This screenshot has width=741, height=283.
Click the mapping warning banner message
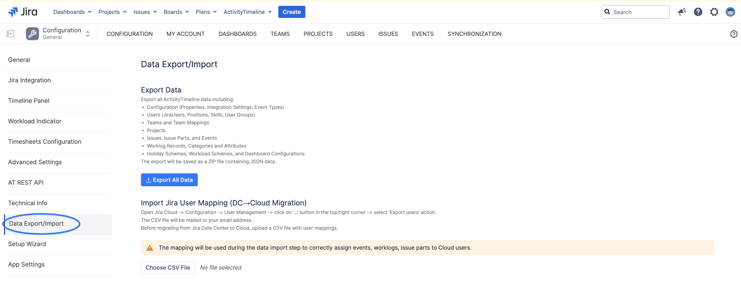tap(315, 248)
